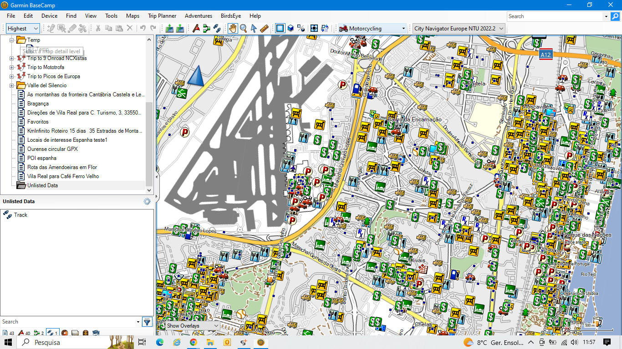Viewport: 622px width, 349px height.
Task: Select the arrow Select tool
Action: click(254, 28)
